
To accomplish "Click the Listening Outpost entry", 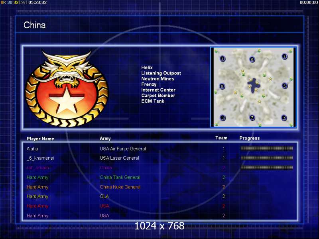I will click(161, 73).
